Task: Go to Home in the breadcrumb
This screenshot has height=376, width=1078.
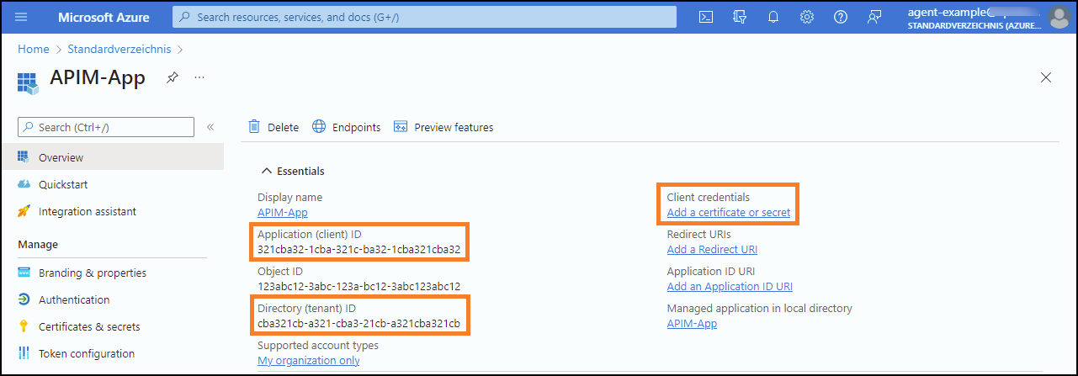Action: click(x=34, y=49)
